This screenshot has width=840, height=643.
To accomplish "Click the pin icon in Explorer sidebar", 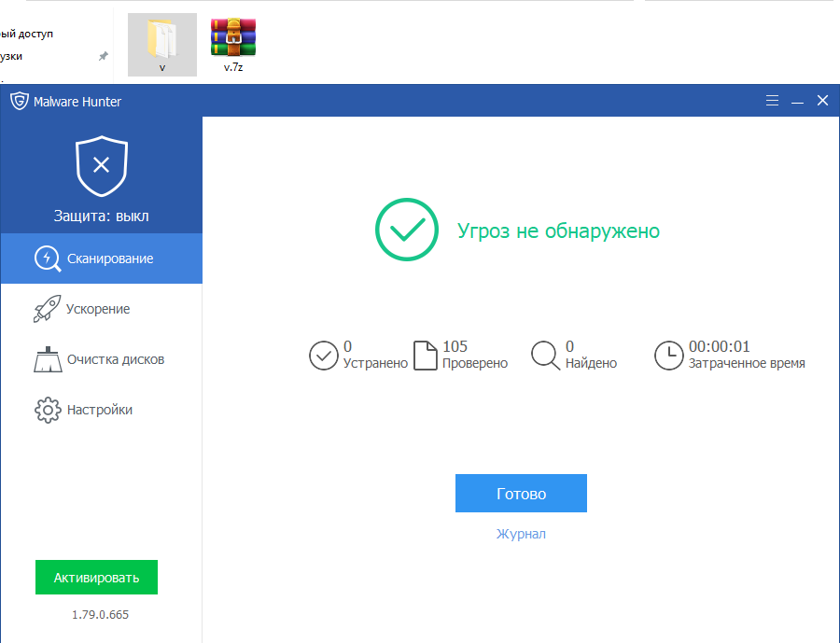I will pos(104,56).
